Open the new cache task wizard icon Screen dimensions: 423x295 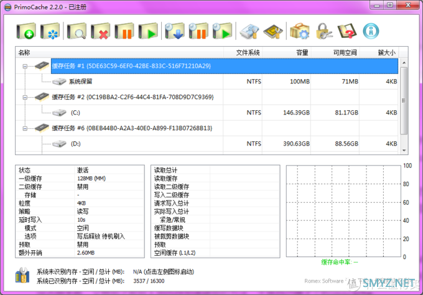click(x=50, y=31)
